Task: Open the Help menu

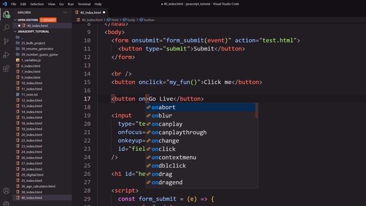Action: point(98,4)
